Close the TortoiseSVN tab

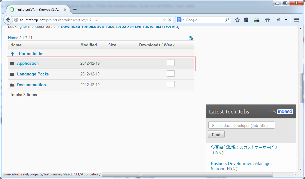tap(65, 10)
